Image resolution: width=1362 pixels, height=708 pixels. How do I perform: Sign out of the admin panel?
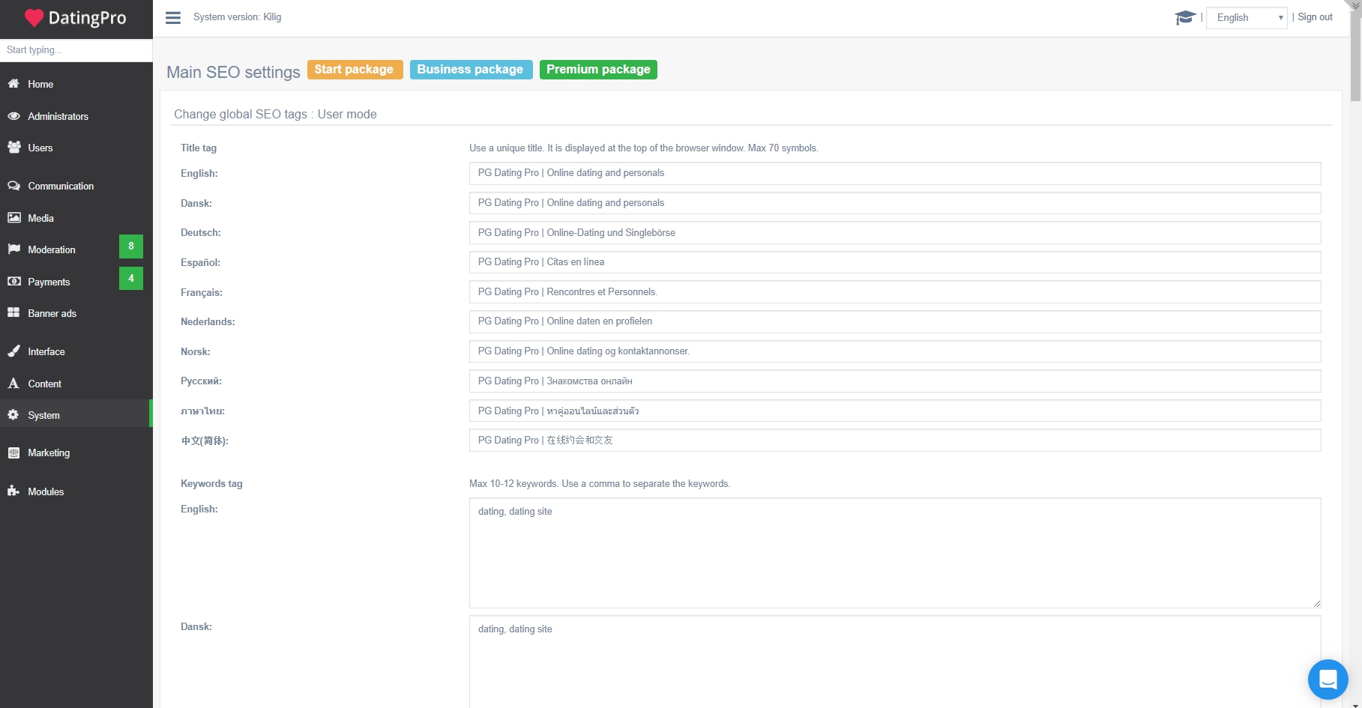(1315, 17)
